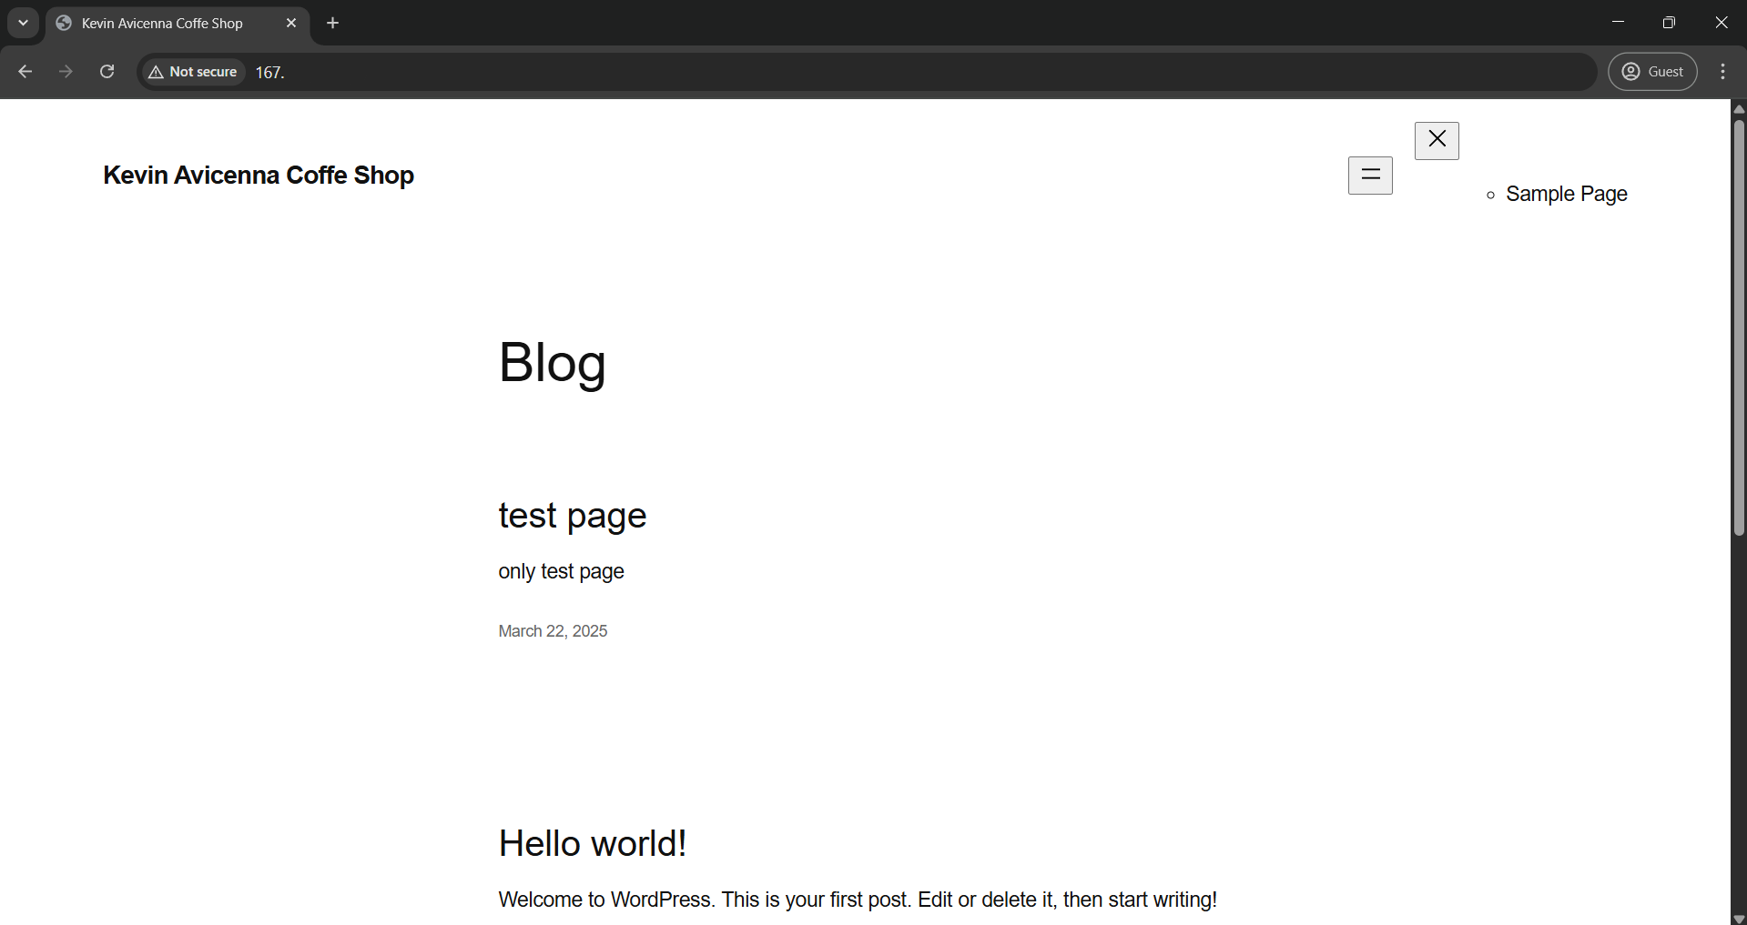Open the test page post
Image resolution: width=1747 pixels, height=925 pixels.
pos(572,516)
